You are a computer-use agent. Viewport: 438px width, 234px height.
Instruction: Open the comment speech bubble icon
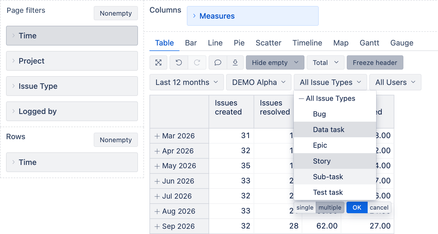tap(218, 62)
